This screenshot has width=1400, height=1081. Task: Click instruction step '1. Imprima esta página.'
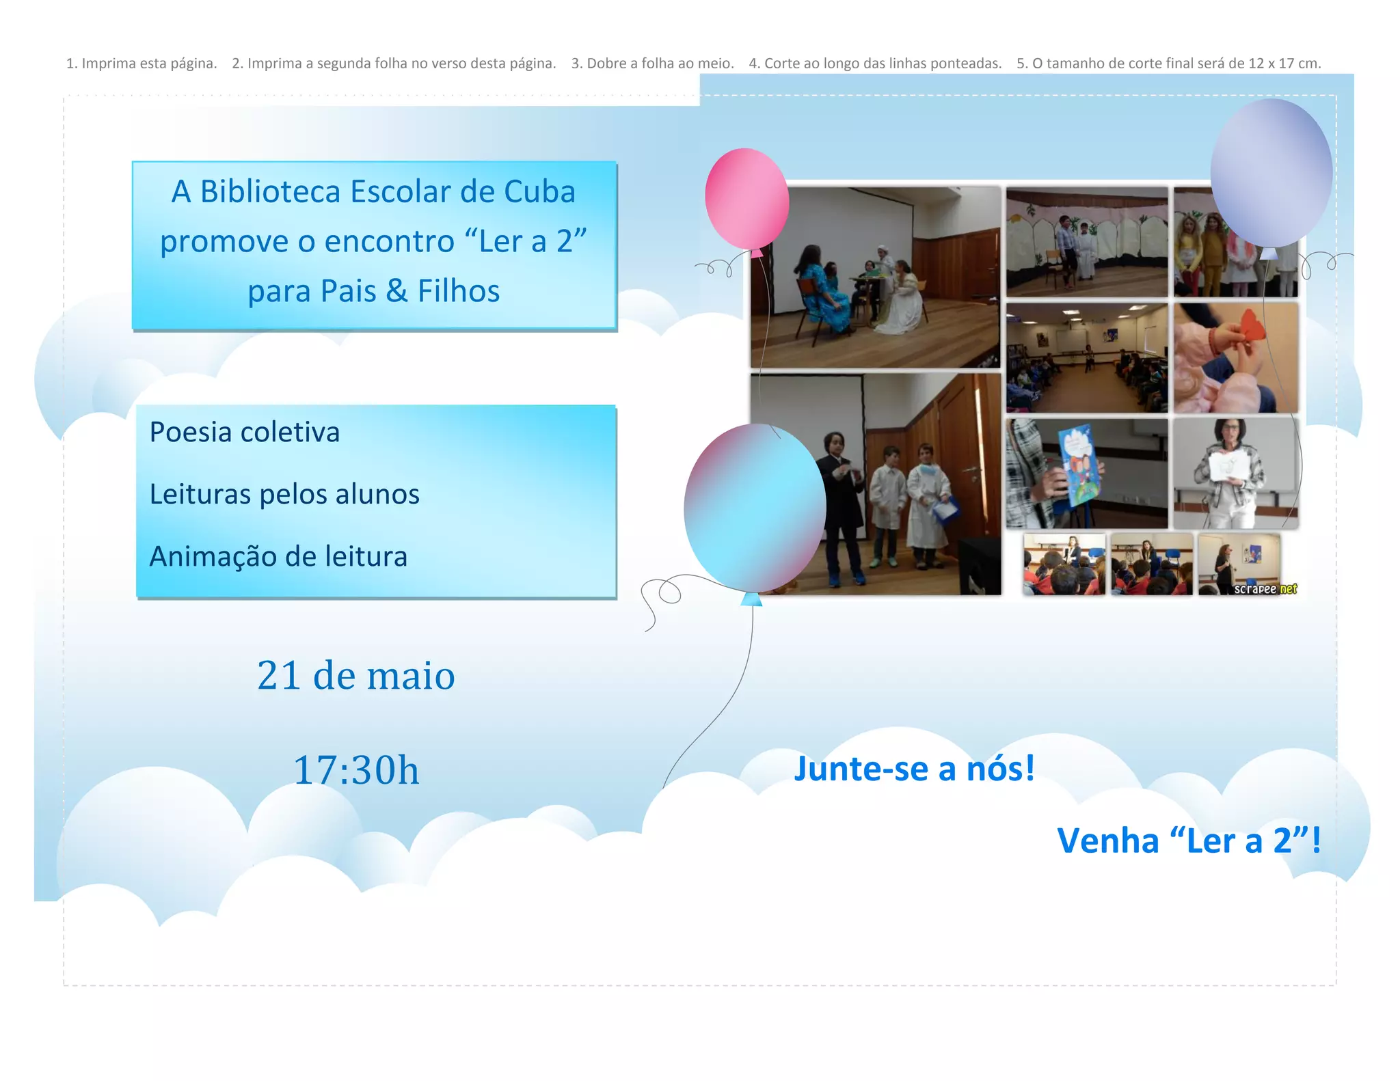coord(142,64)
